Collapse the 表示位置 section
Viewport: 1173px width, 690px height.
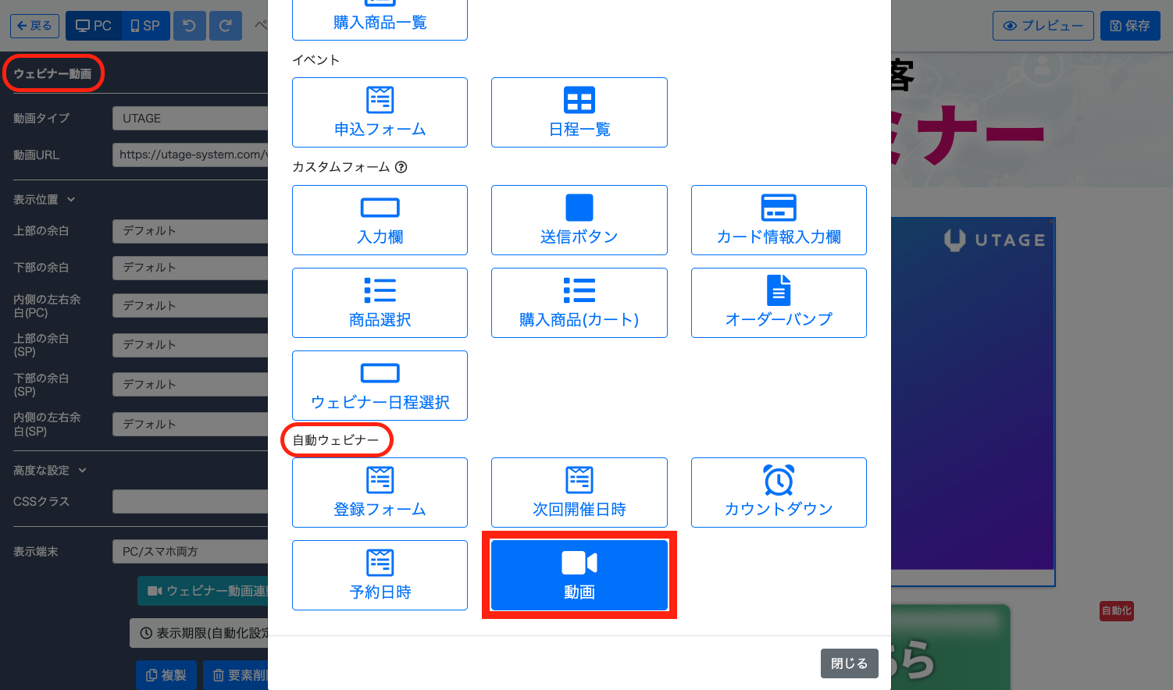pyautogui.click(x=44, y=200)
